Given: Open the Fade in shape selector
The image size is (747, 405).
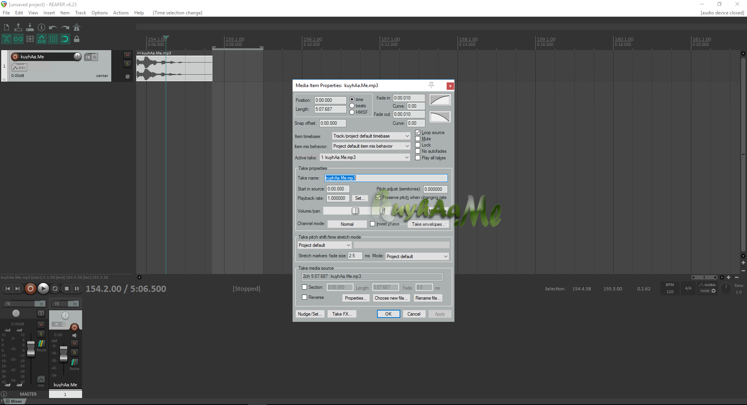Looking at the screenshot, I should click(x=440, y=100).
